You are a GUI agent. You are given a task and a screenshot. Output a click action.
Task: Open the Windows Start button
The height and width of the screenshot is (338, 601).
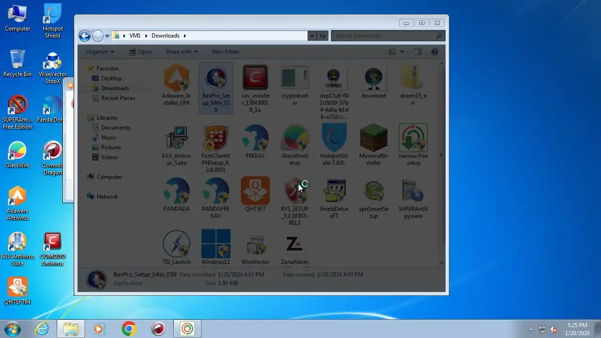click(11, 329)
